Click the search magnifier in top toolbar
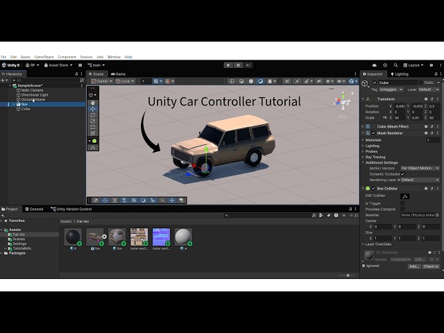444x333 pixels. point(395,65)
